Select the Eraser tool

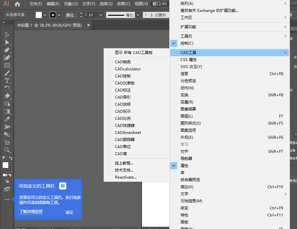tap(7, 96)
